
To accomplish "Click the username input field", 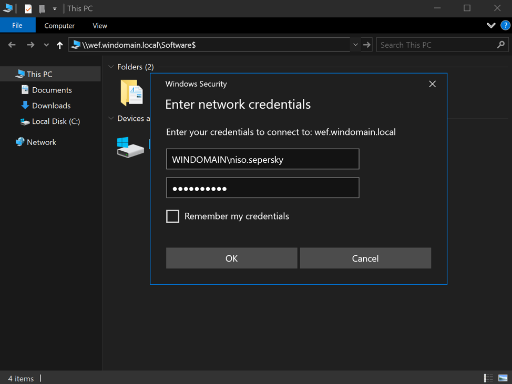I will pos(262,159).
